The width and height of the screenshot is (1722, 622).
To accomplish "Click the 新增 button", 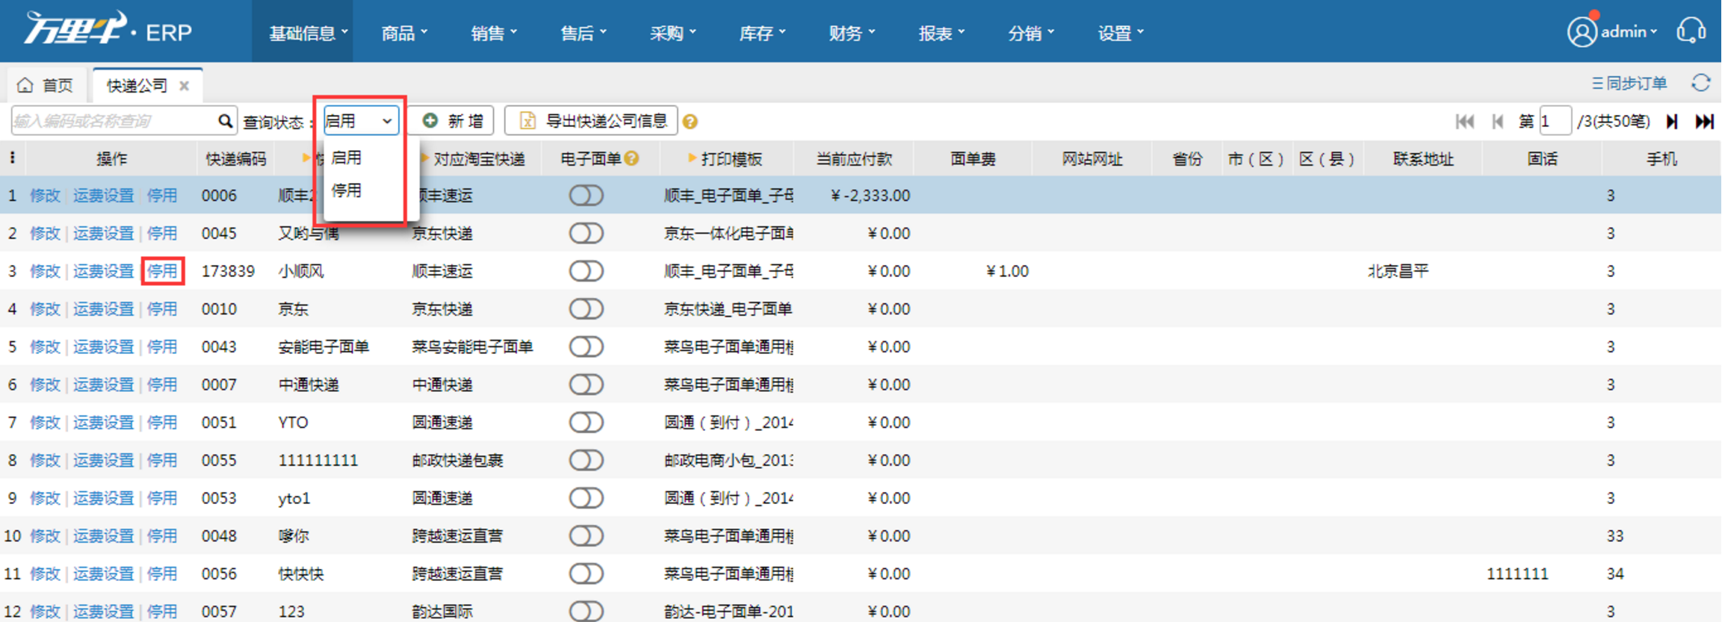I will pyautogui.click(x=453, y=121).
